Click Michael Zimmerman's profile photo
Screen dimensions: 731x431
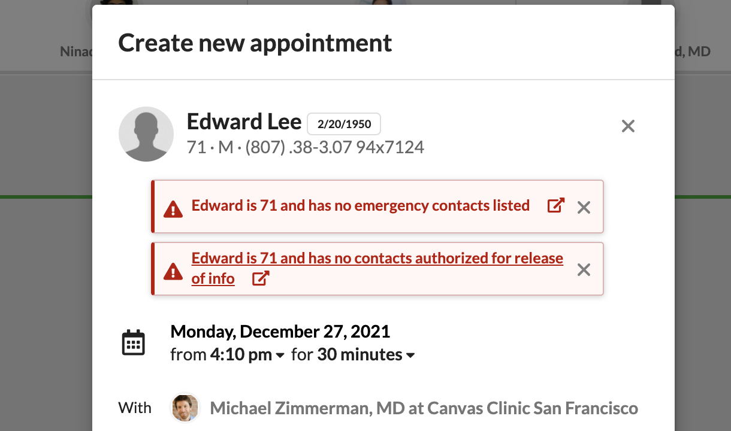point(186,408)
